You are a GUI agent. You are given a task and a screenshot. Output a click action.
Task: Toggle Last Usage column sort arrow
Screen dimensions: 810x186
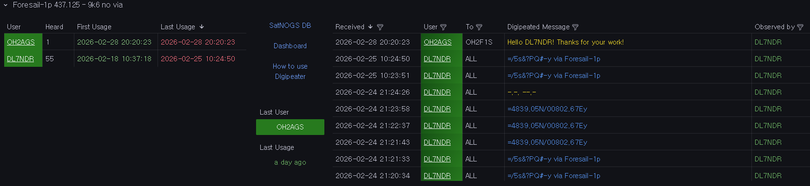202,27
